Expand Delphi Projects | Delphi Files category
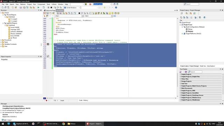Image resolution: width=224 pixels, height=126 pixels. tap(181, 77)
